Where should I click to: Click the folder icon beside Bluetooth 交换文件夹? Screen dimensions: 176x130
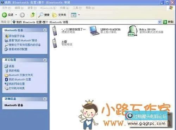click(6, 75)
